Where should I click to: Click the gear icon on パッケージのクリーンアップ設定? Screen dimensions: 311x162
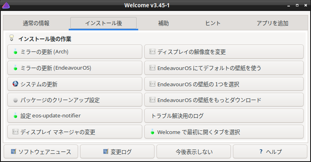[15, 100]
